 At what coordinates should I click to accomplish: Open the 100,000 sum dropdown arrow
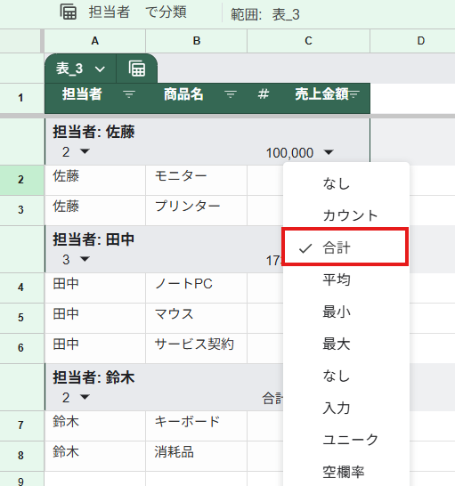point(329,152)
